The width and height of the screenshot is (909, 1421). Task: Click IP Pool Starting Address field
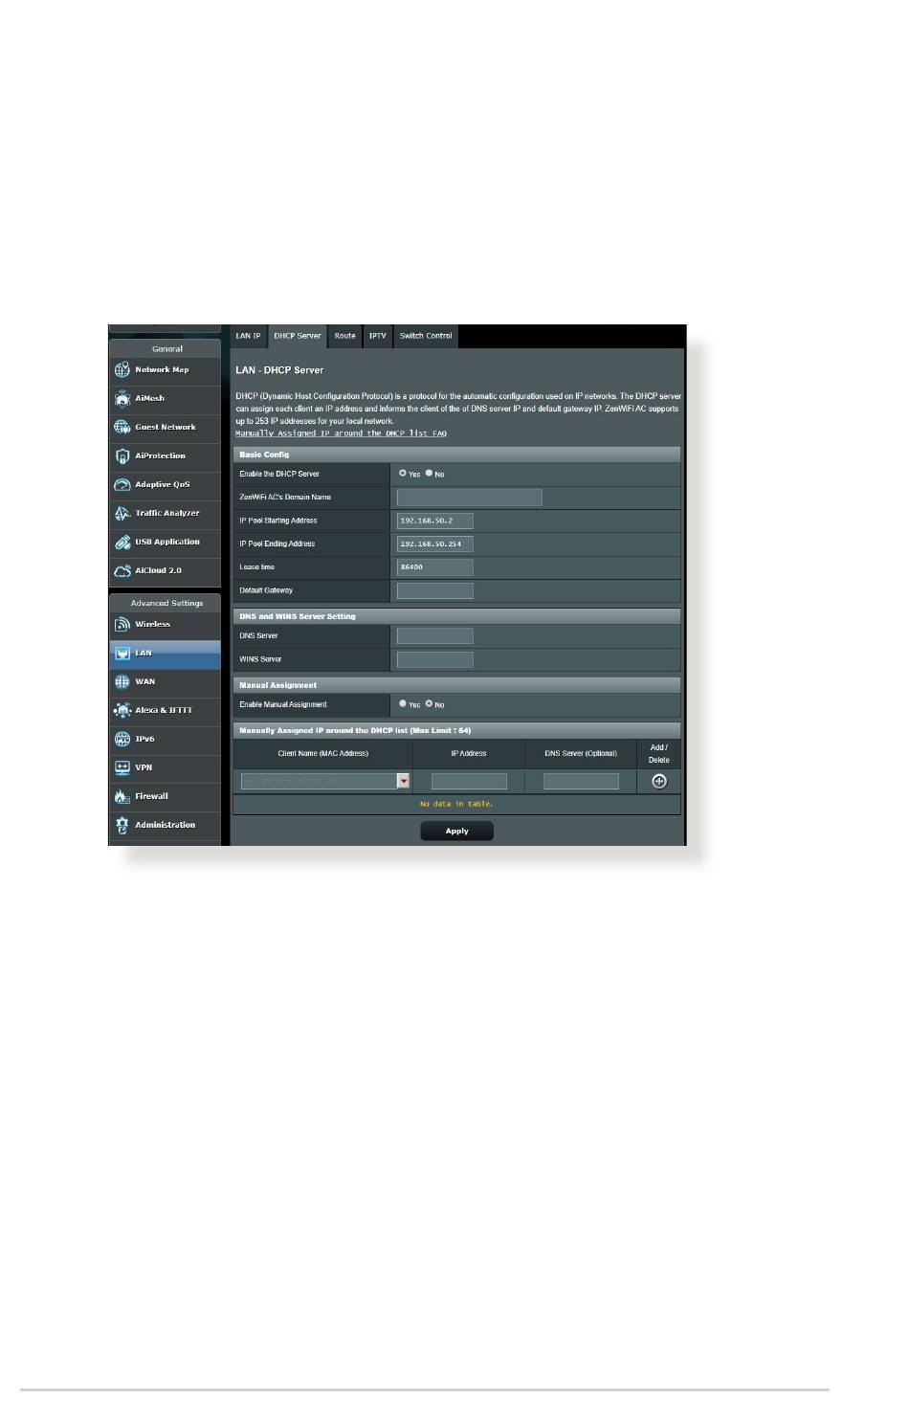(434, 521)
